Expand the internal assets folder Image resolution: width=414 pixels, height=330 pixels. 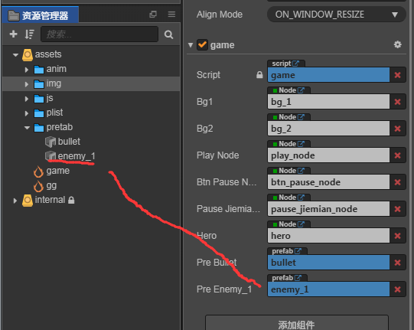(15, 201)
